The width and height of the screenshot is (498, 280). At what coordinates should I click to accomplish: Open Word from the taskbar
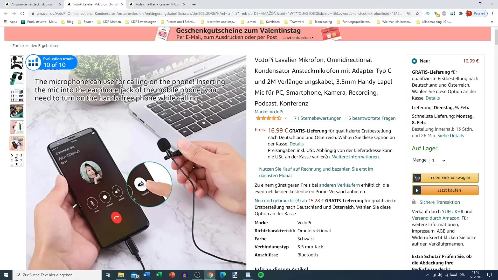tap(147, 275)
